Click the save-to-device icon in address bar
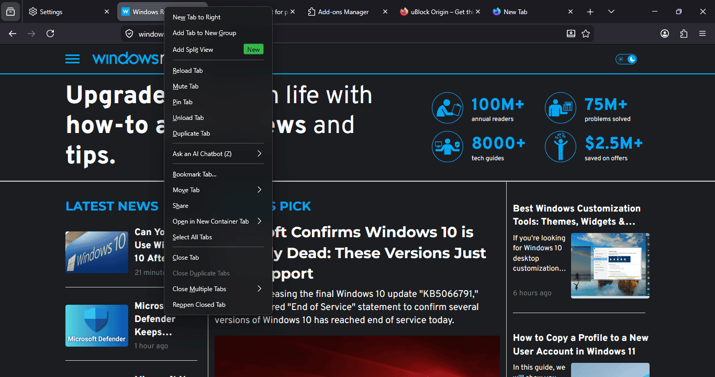Image resolution: width=715 pixels, height=377 pixels. point(571,33)
